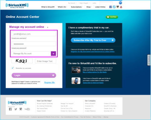The width and height of the screenshot is (151, 120).
Task: Click the smartphone thumbnail image
Action: point(76,81)
